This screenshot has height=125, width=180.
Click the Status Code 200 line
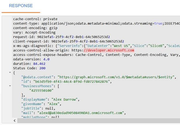point(28,68)
